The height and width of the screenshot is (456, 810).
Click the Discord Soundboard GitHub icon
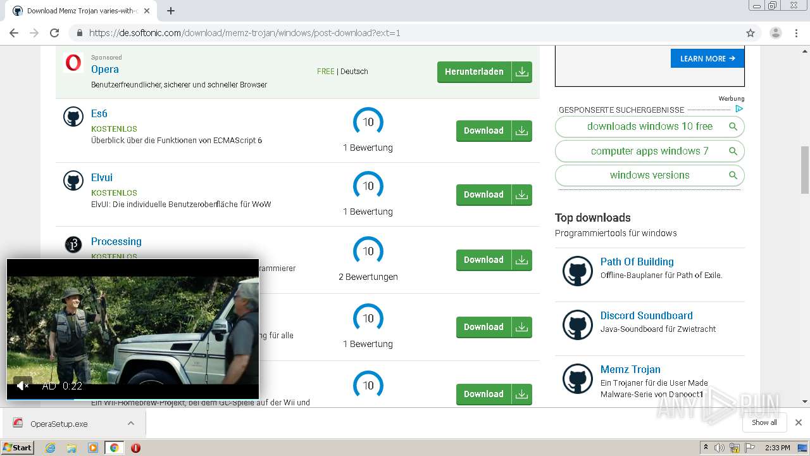coord(578,326)
